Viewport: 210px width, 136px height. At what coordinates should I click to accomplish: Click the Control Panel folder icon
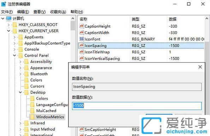pyautogui.click(x=20, y=56)
